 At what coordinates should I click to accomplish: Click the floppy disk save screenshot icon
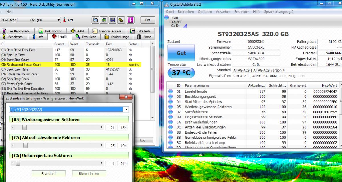[x=113, y=20]
